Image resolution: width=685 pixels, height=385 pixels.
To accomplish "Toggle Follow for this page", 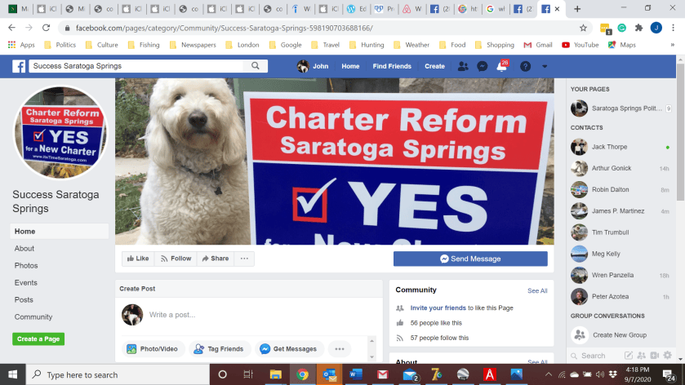I will tap(176, 259).
